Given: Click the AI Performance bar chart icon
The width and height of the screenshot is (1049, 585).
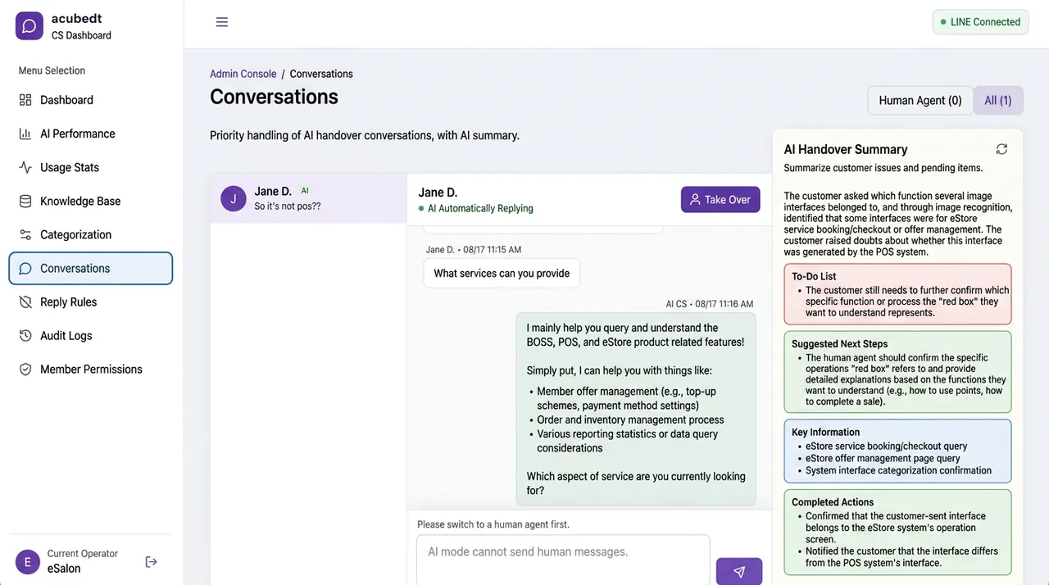Looking at the screenshot, I should (x=25, y=134).
